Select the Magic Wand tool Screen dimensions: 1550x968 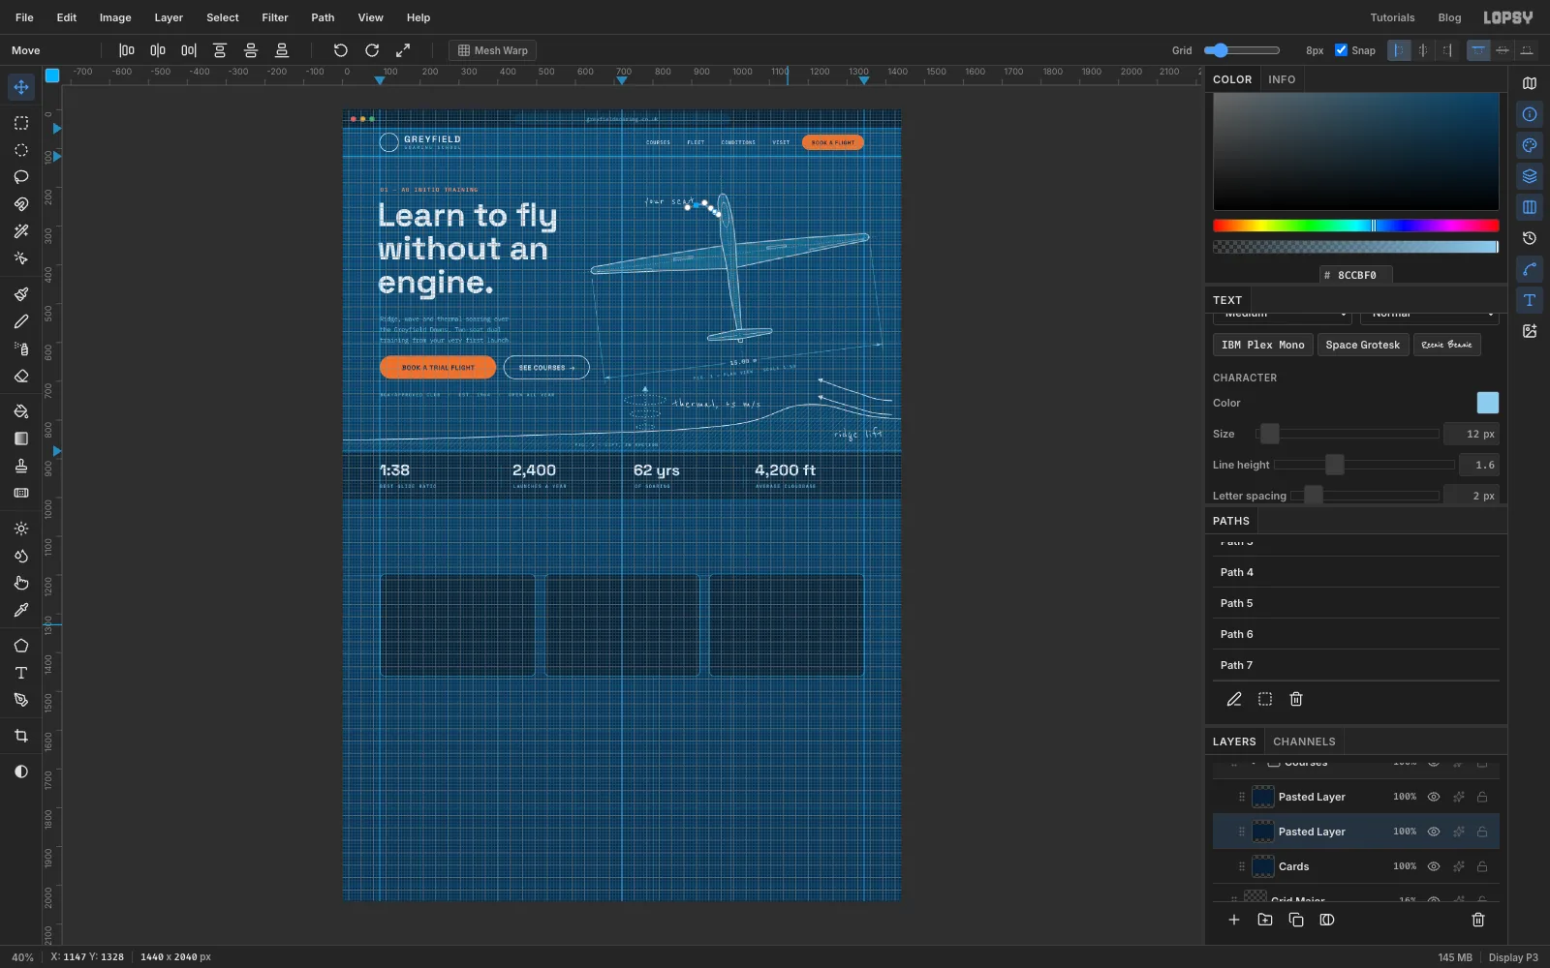[x=21, y=231]
